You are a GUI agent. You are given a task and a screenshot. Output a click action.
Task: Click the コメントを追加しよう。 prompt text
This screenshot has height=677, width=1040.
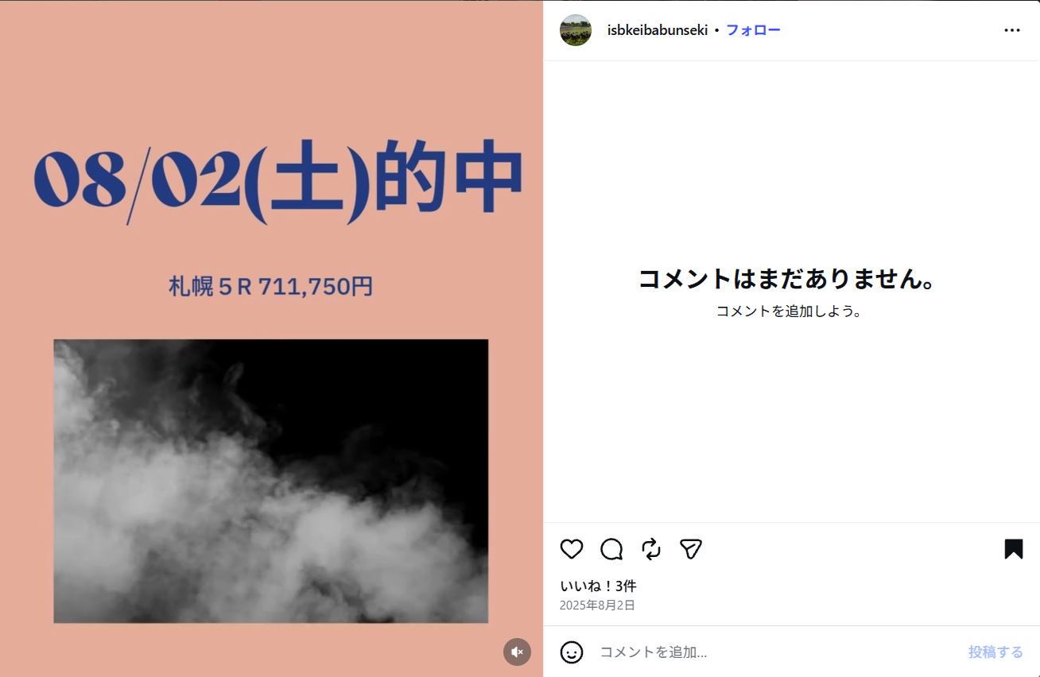790,311
